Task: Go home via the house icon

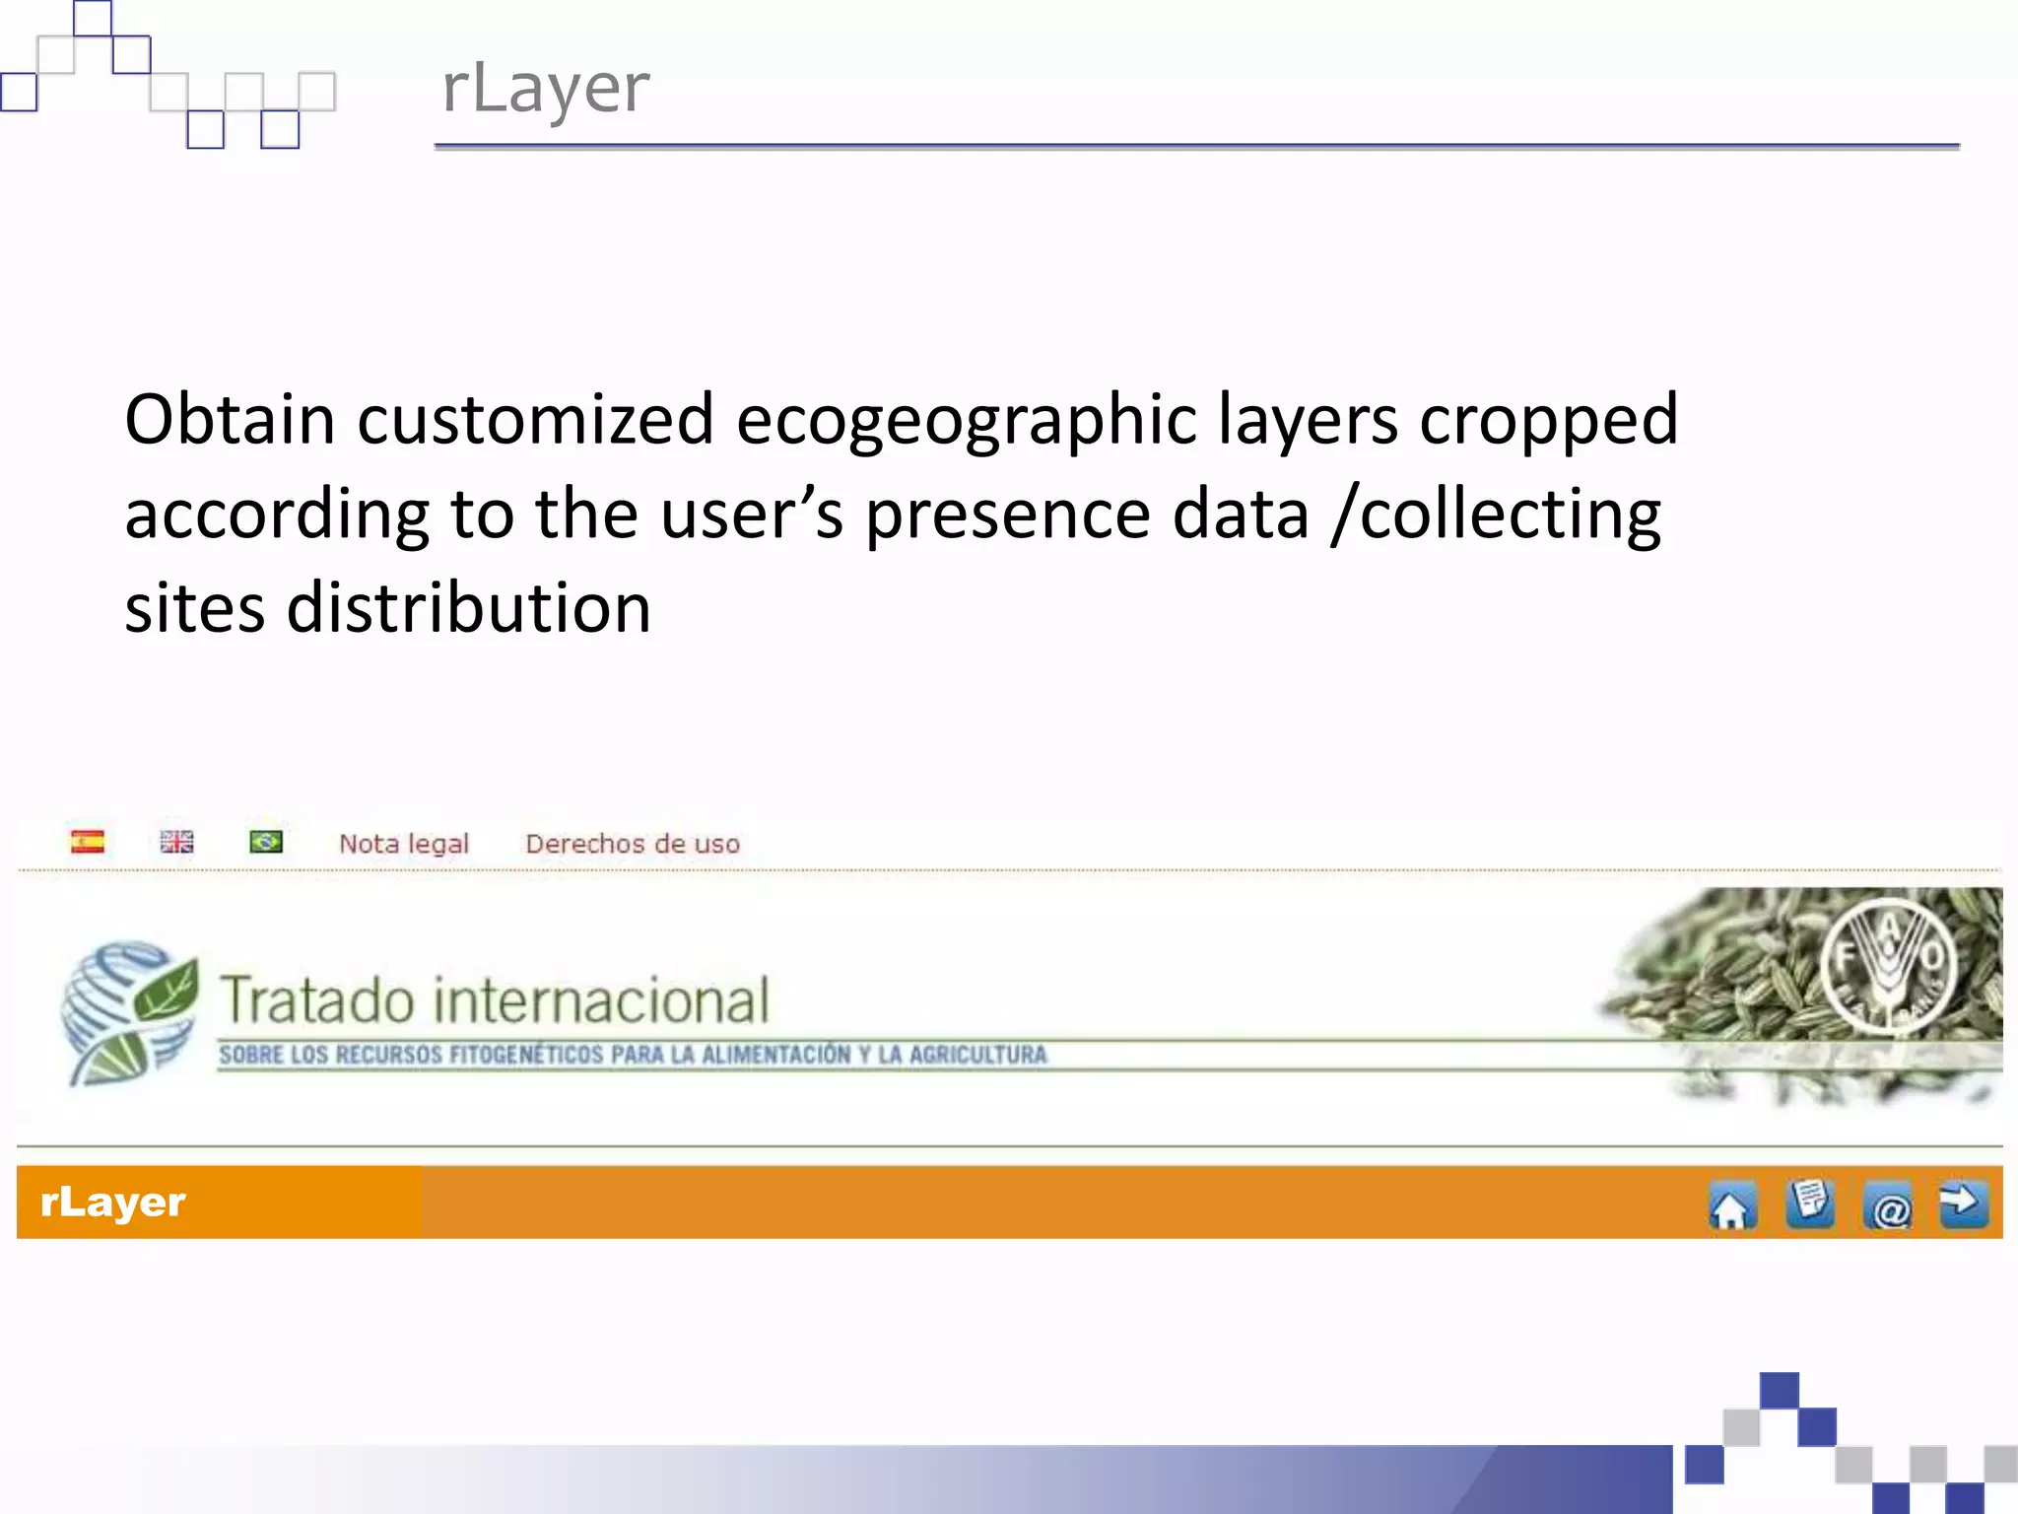Action: click(1732, 1205)
